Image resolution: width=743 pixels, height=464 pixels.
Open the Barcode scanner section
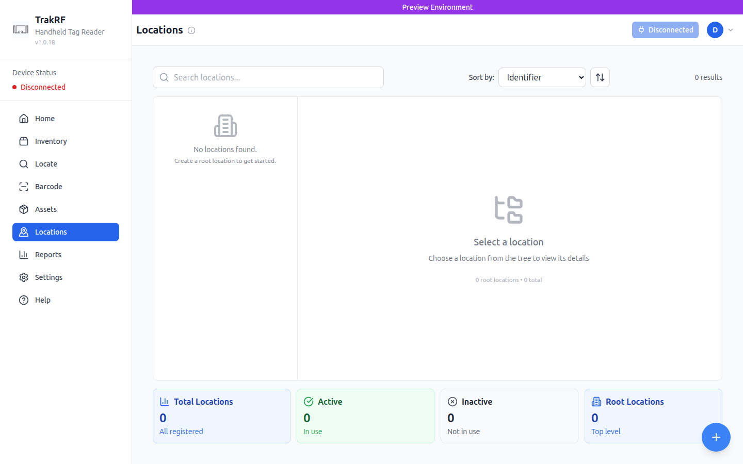pos(49,186)
